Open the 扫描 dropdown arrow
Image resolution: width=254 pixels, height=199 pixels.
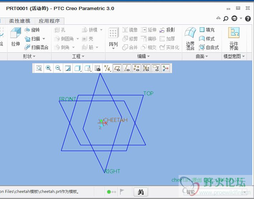pyautogui.click(x=44, y=39)
